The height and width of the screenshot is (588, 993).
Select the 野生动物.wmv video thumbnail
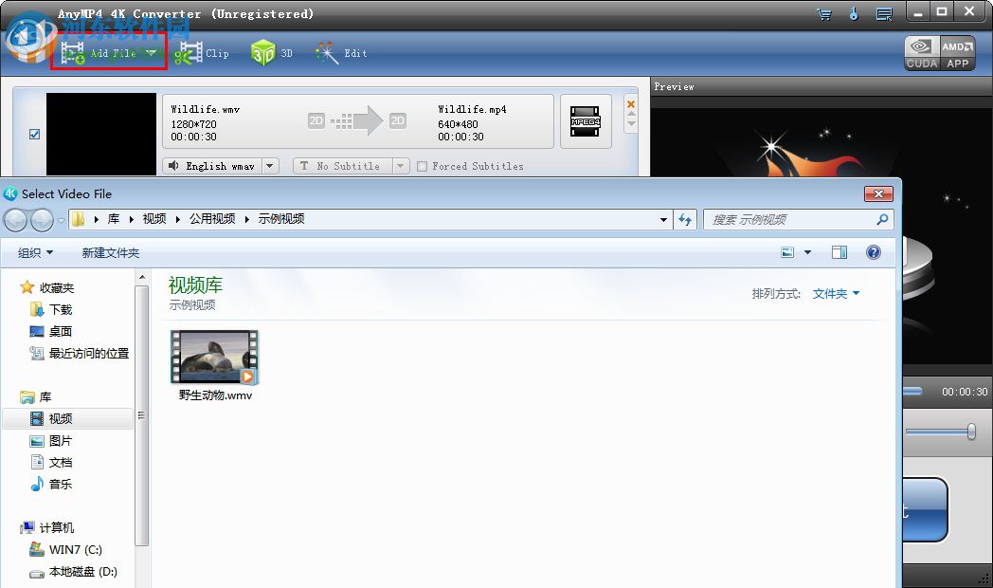click(x=213, y=356)
